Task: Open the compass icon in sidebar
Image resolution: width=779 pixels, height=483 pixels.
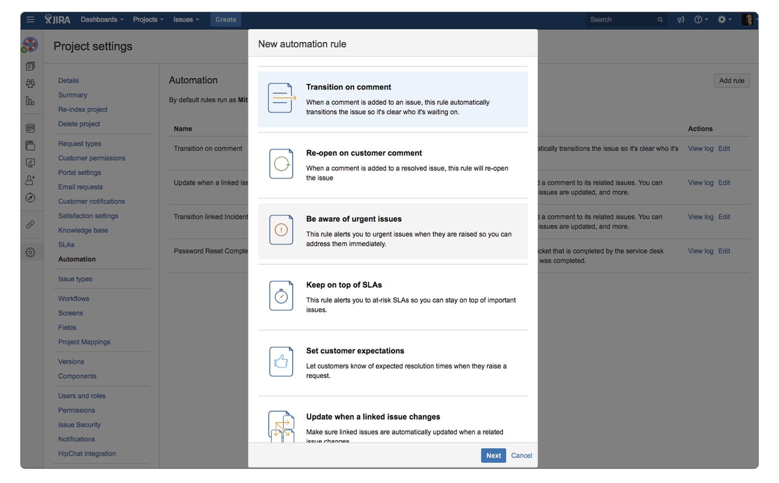Action: coord(30,198)
